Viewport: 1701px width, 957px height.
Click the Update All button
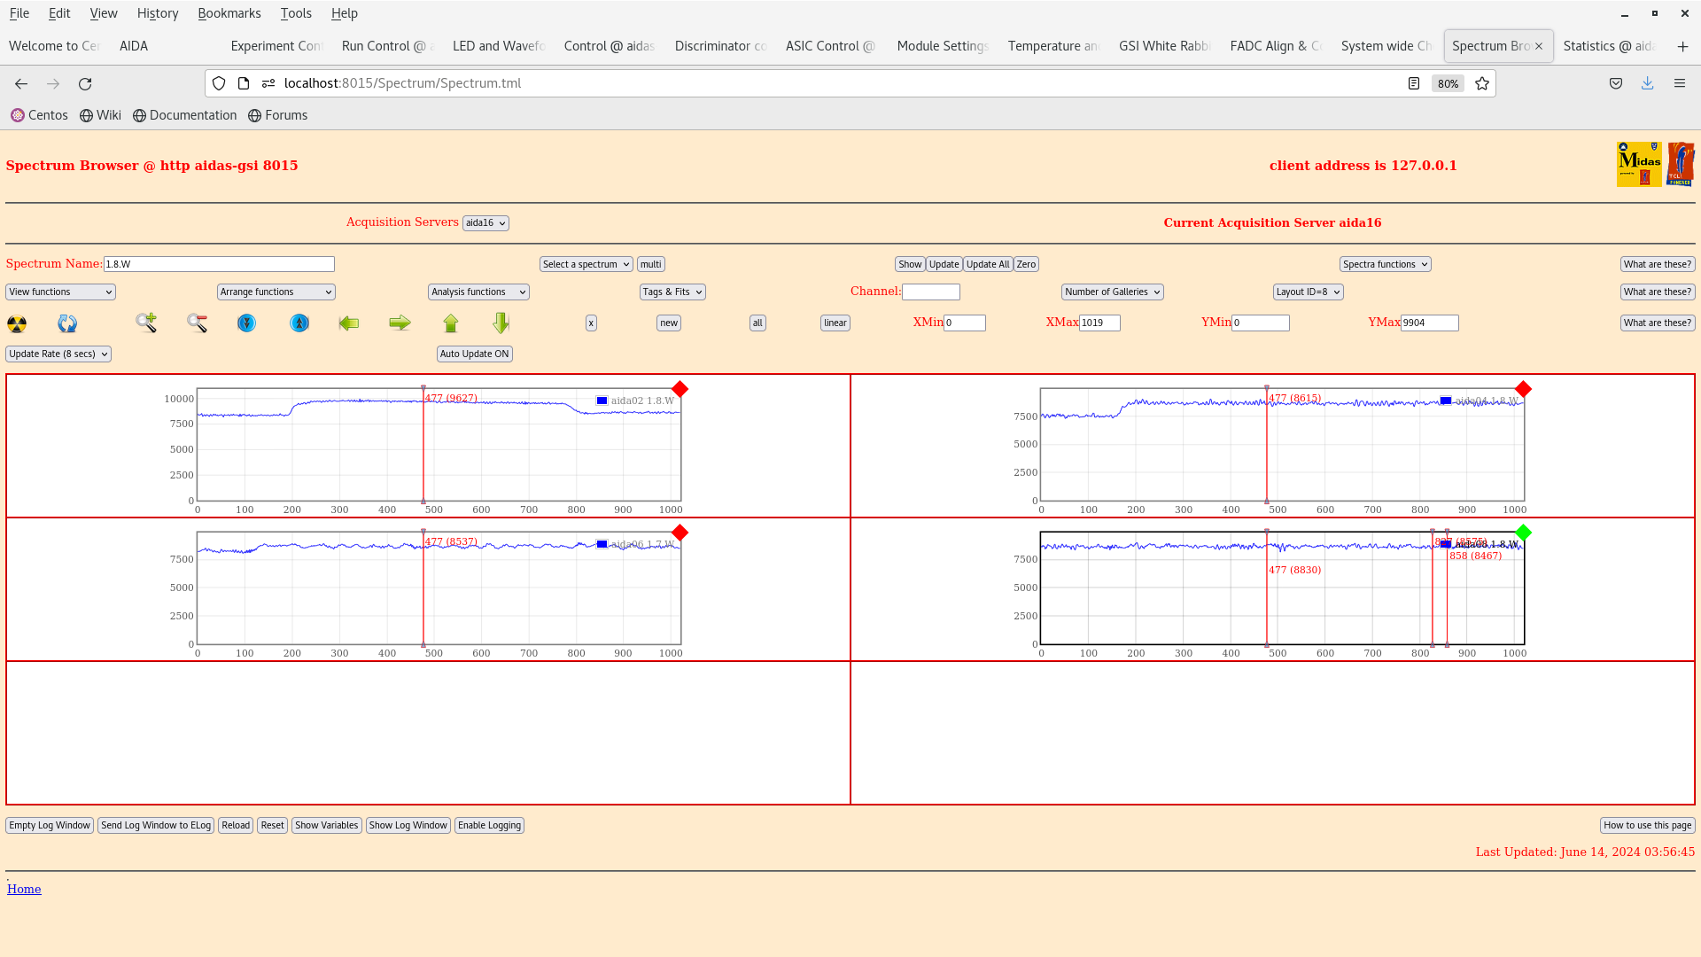click(987, 264)
